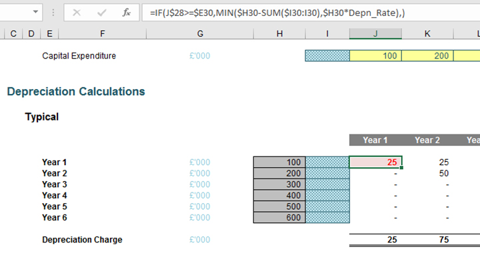Click the Enter checkmark formula icon
Viewport: 480px width, 253px height.
click(x=101, y=13)
